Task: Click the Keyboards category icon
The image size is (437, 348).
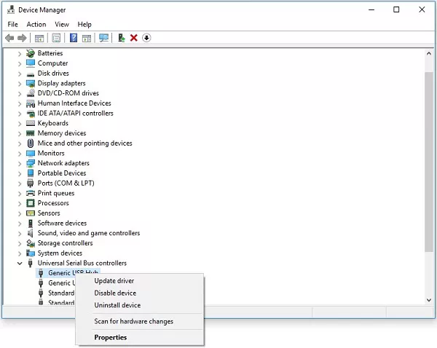Action: click(31, 123)
